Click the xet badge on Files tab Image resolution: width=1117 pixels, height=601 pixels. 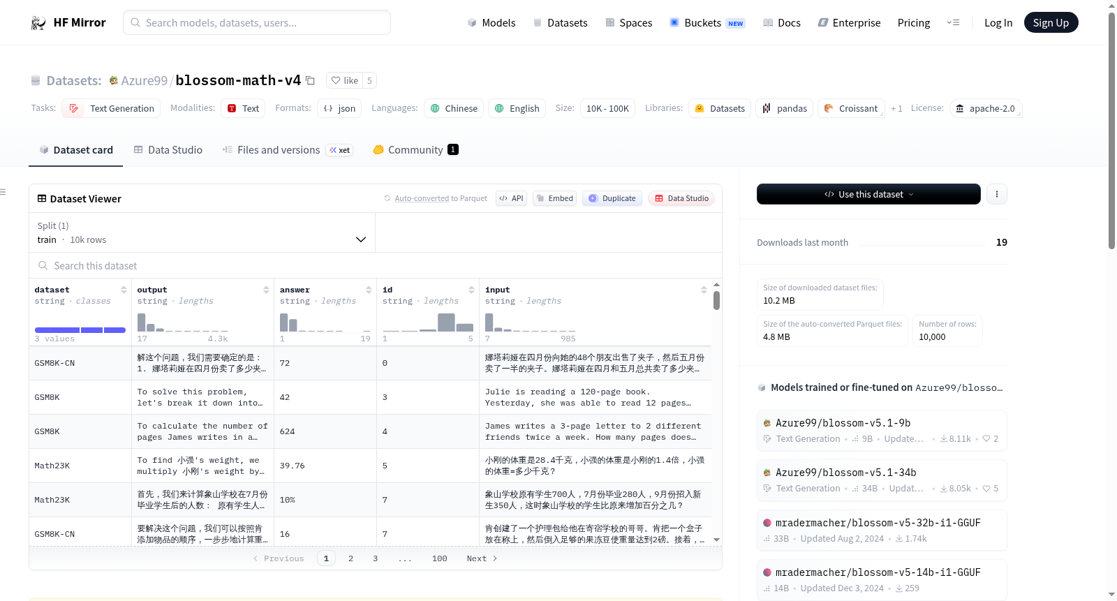pyautogui.click(x=340, y=150)
